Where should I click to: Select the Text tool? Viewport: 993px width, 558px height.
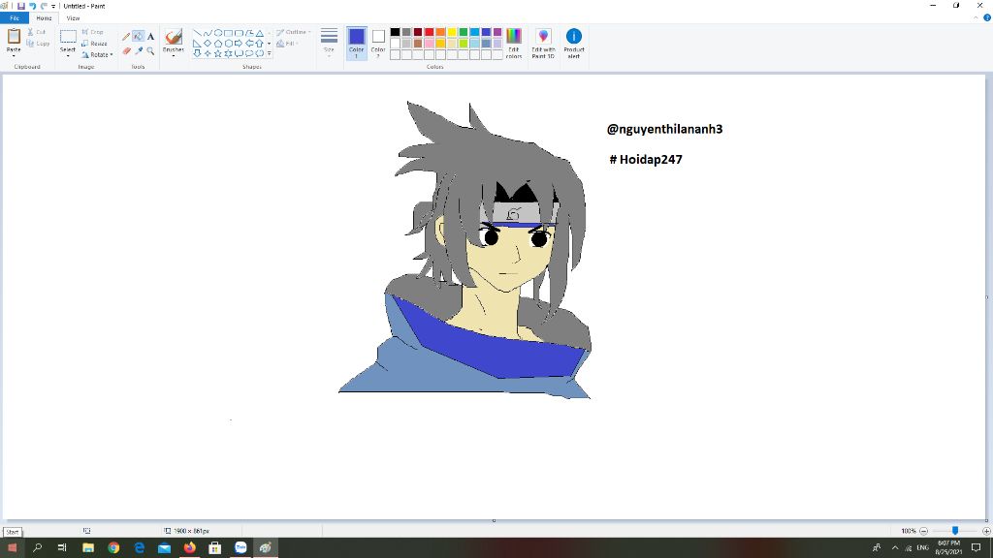coord(150,37)
